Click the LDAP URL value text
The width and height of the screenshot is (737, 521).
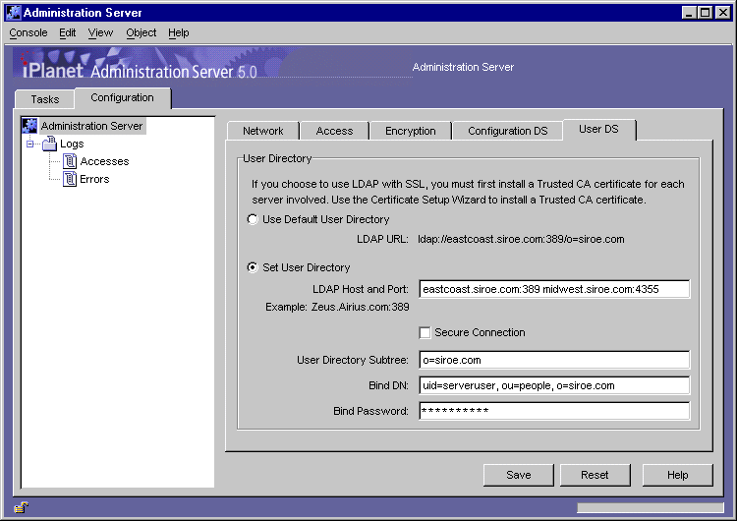coord(521,239)
